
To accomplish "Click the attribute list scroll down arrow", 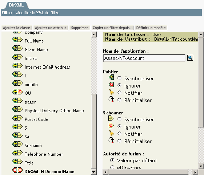I will (94, 172).
